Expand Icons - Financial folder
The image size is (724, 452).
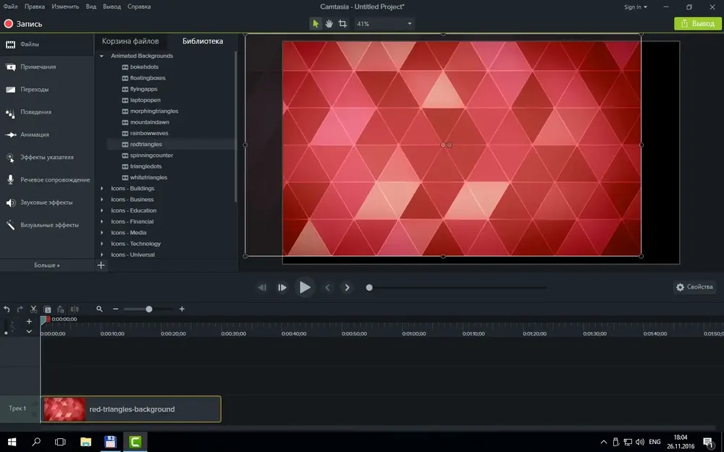tap(101, 221)
